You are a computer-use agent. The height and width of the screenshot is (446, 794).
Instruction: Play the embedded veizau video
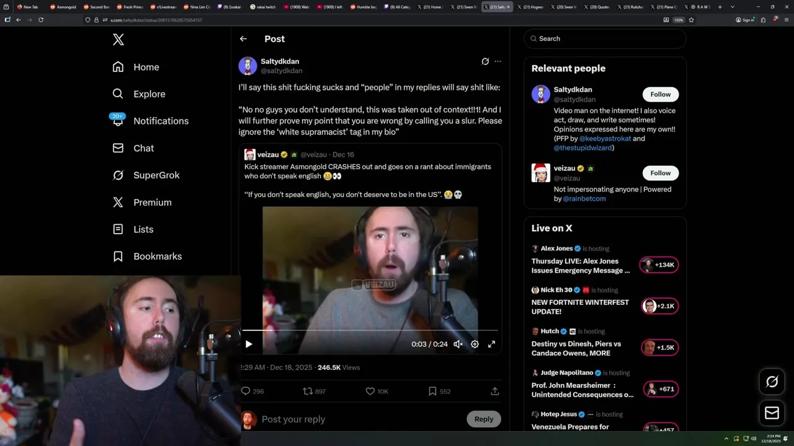click(249, 344)
